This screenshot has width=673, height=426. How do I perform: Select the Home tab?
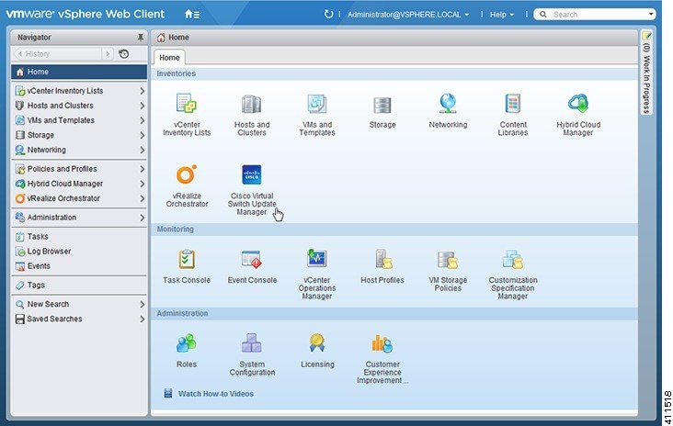click(169, 58)
